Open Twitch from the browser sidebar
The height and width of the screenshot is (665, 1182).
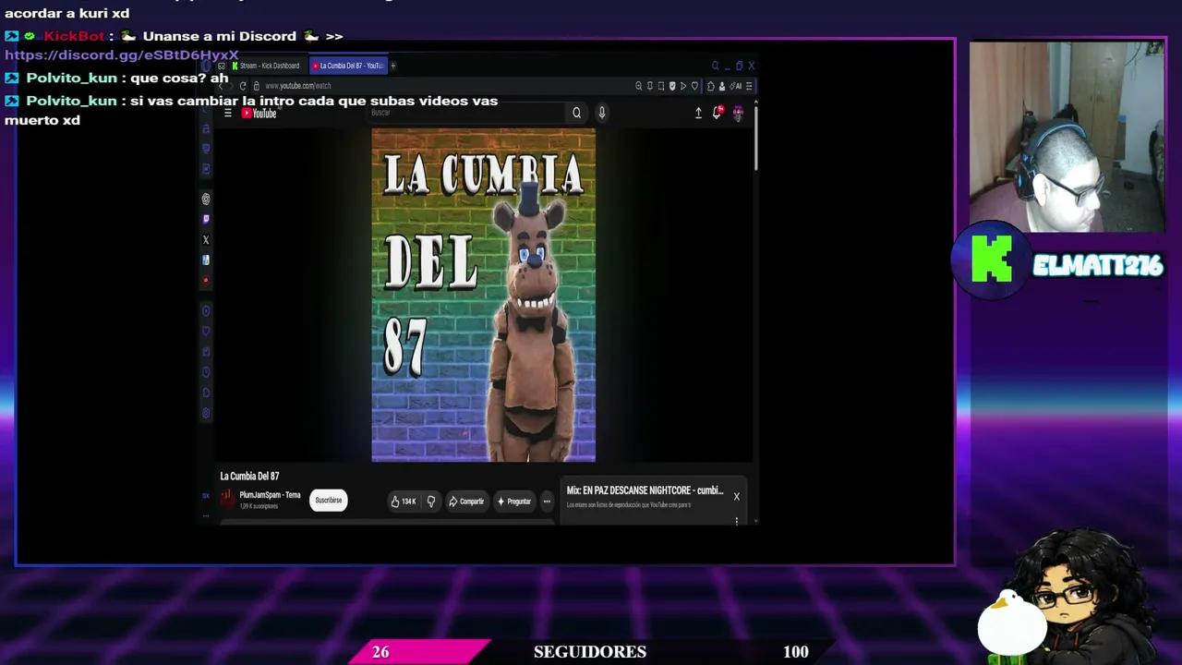[x=206, y=219]
